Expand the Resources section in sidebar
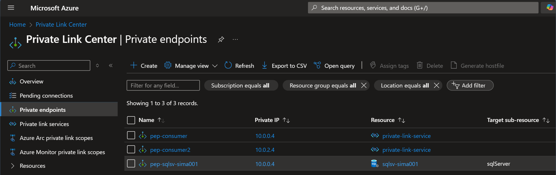The height and width of the screenshot is (175, 556). coord(13,166)
